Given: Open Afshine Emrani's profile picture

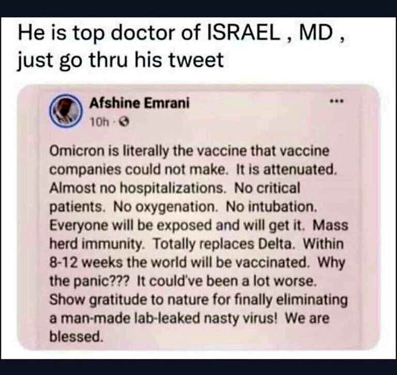Looking at the screenshot, I should click(66, 111).
